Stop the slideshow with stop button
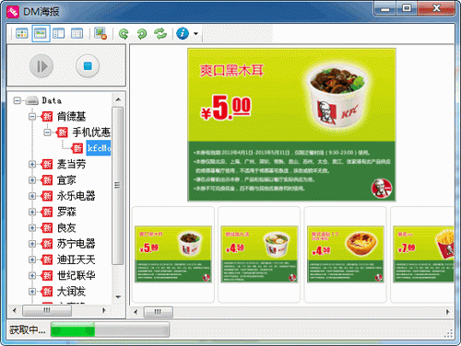The image size is (461, 346). (88, 66)
